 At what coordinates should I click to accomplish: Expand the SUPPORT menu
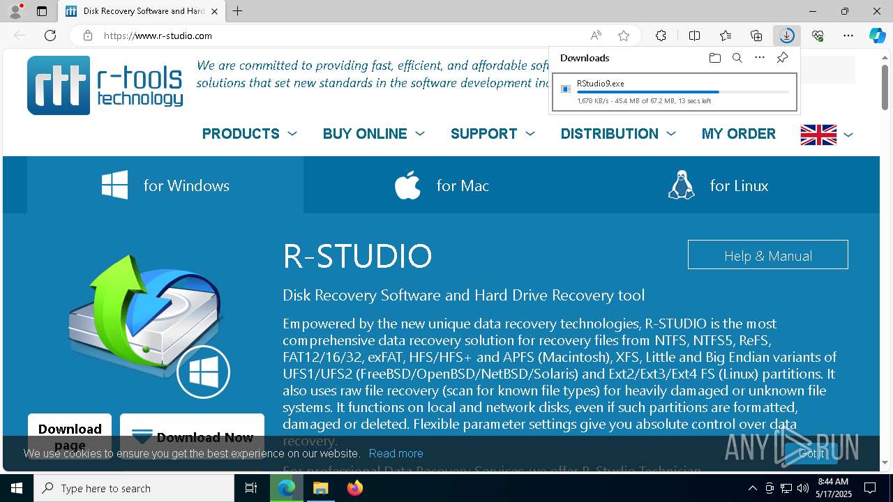coord(493,134)
